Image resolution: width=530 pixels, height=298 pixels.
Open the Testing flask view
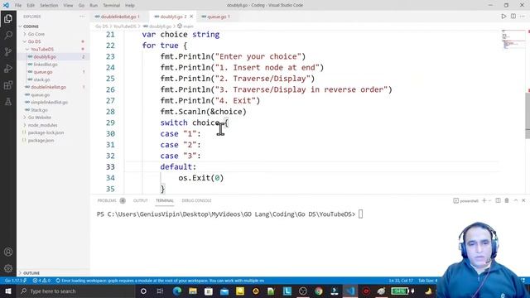click(x=8, y=101)
